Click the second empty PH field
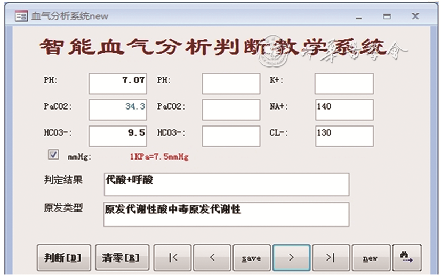This screenshot has width=441, height=277. [x=231, y=83]
